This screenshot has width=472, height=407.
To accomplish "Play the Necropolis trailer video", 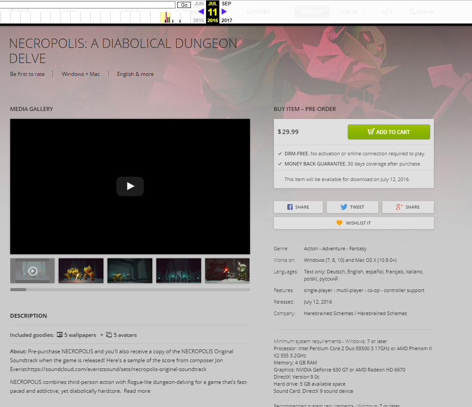I will click(130, 186).
